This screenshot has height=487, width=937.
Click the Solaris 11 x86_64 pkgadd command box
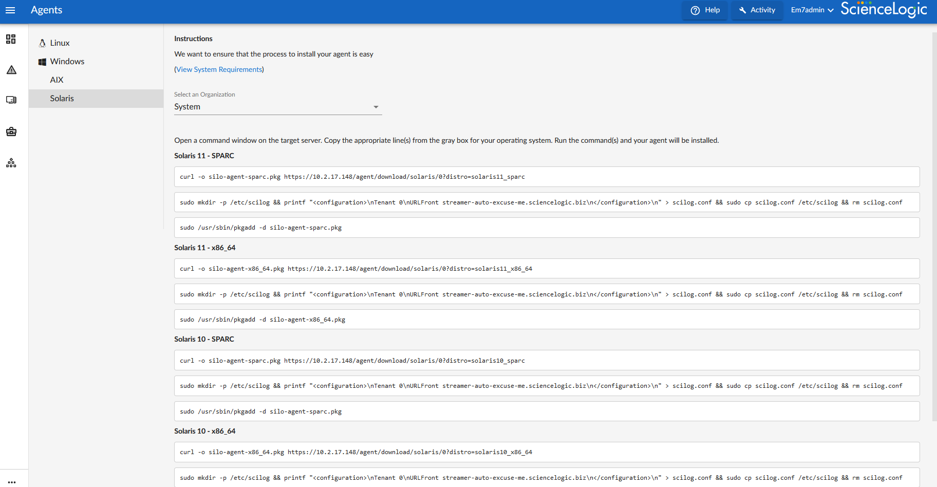[547, 320]
